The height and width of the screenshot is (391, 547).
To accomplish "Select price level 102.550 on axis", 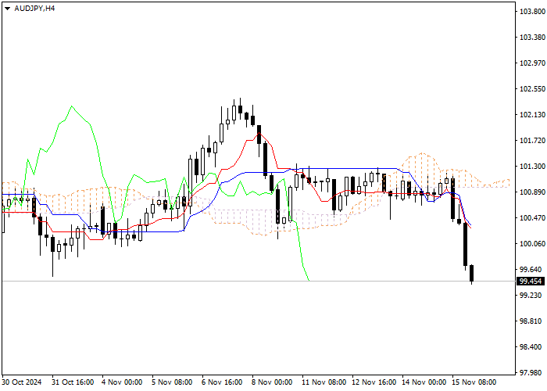I will coord(532,89).
